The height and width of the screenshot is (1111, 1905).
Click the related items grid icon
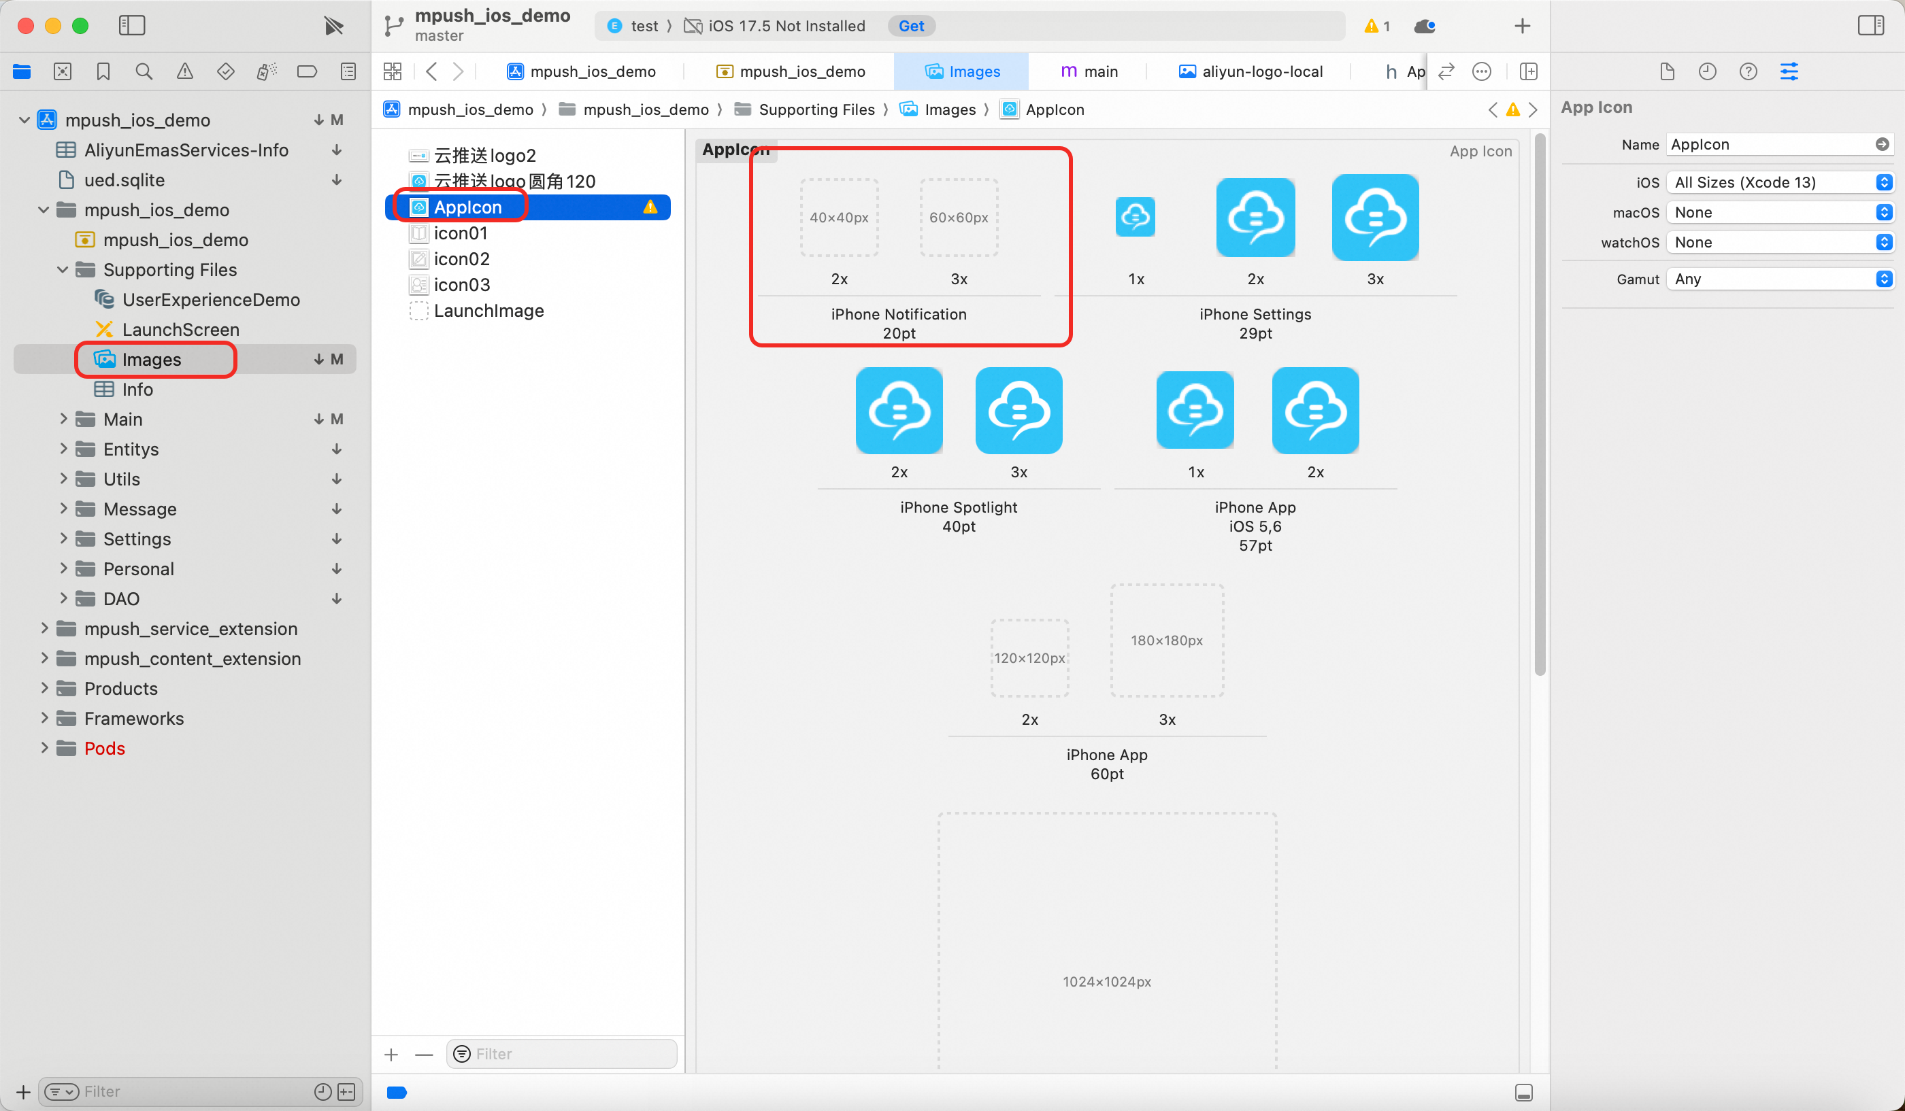pos(393,72)
